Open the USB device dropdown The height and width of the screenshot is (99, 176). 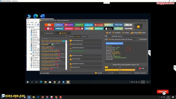coord(128,36)
